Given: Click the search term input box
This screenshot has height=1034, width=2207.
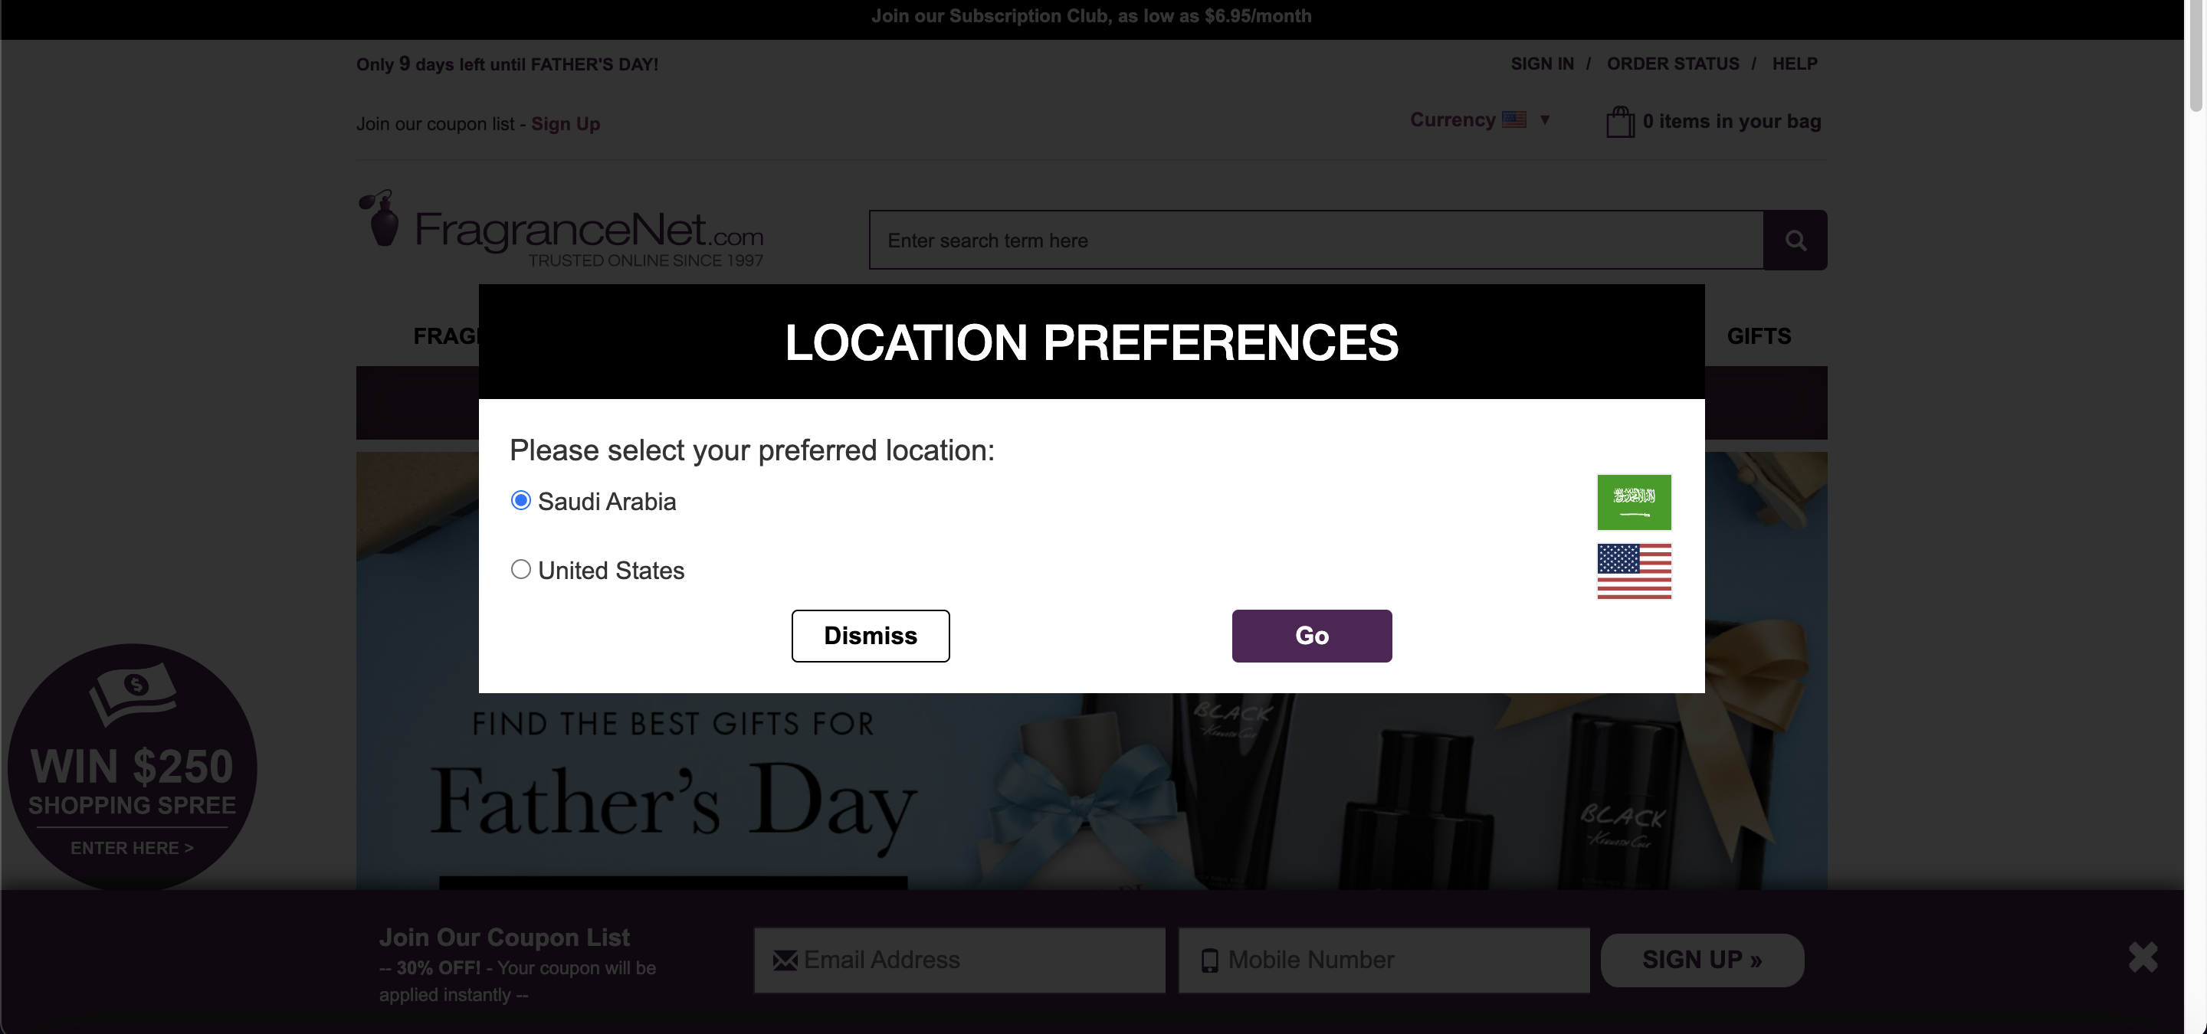Looking at the screenshot, I should pos(1316,241).
